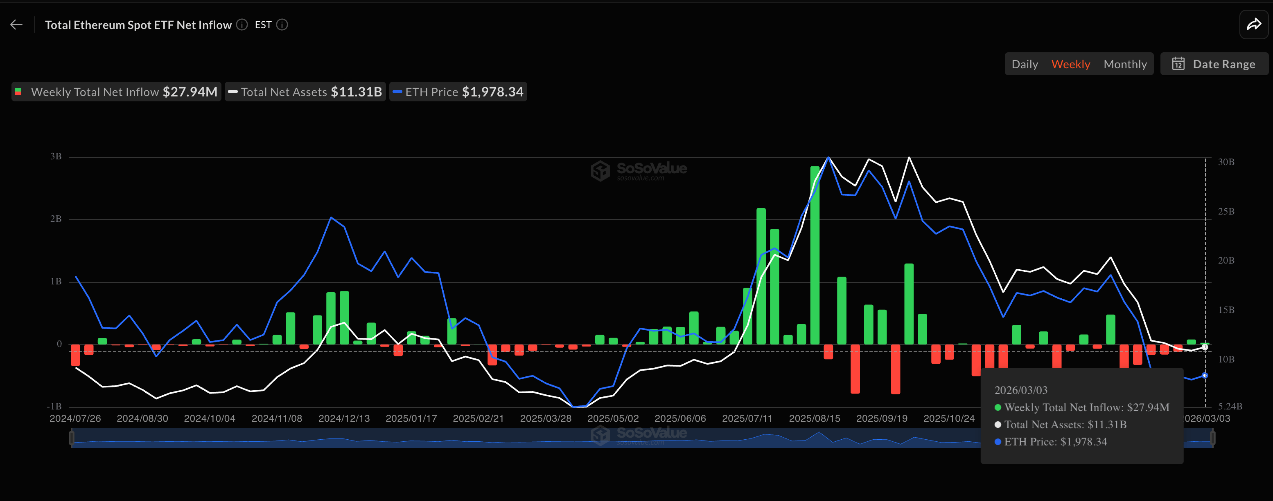
Task: Click the info icon next to EST
Action: point(282,25)
